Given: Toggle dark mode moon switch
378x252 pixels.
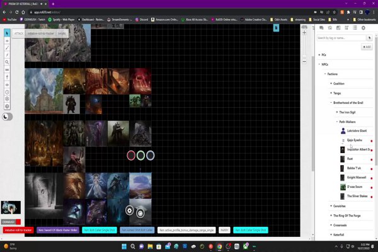Looking at the screenshot, I should click(x=7, y=117).
